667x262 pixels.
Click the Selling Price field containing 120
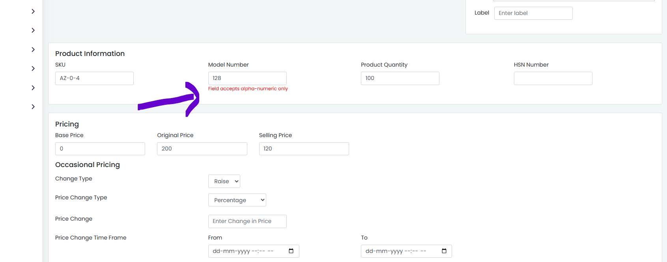(x=304, y=149)
